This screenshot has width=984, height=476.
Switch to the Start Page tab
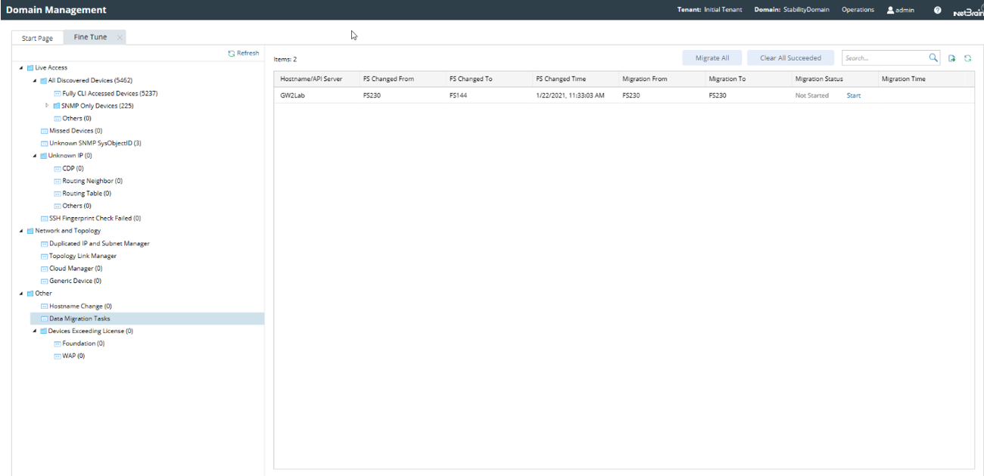click(x=37, y=38)
